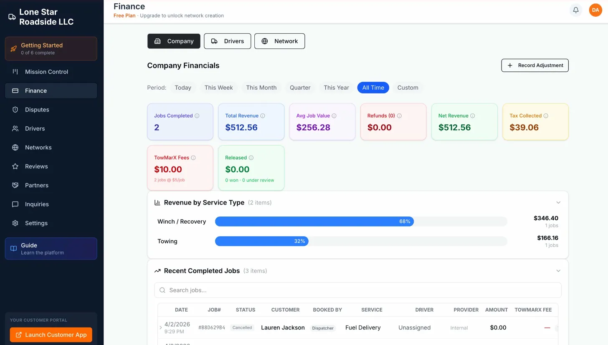Click the Record Adjustment button
Image resolution: width=608 pixels, height=345 pixels.
click(x=535, y=65)
